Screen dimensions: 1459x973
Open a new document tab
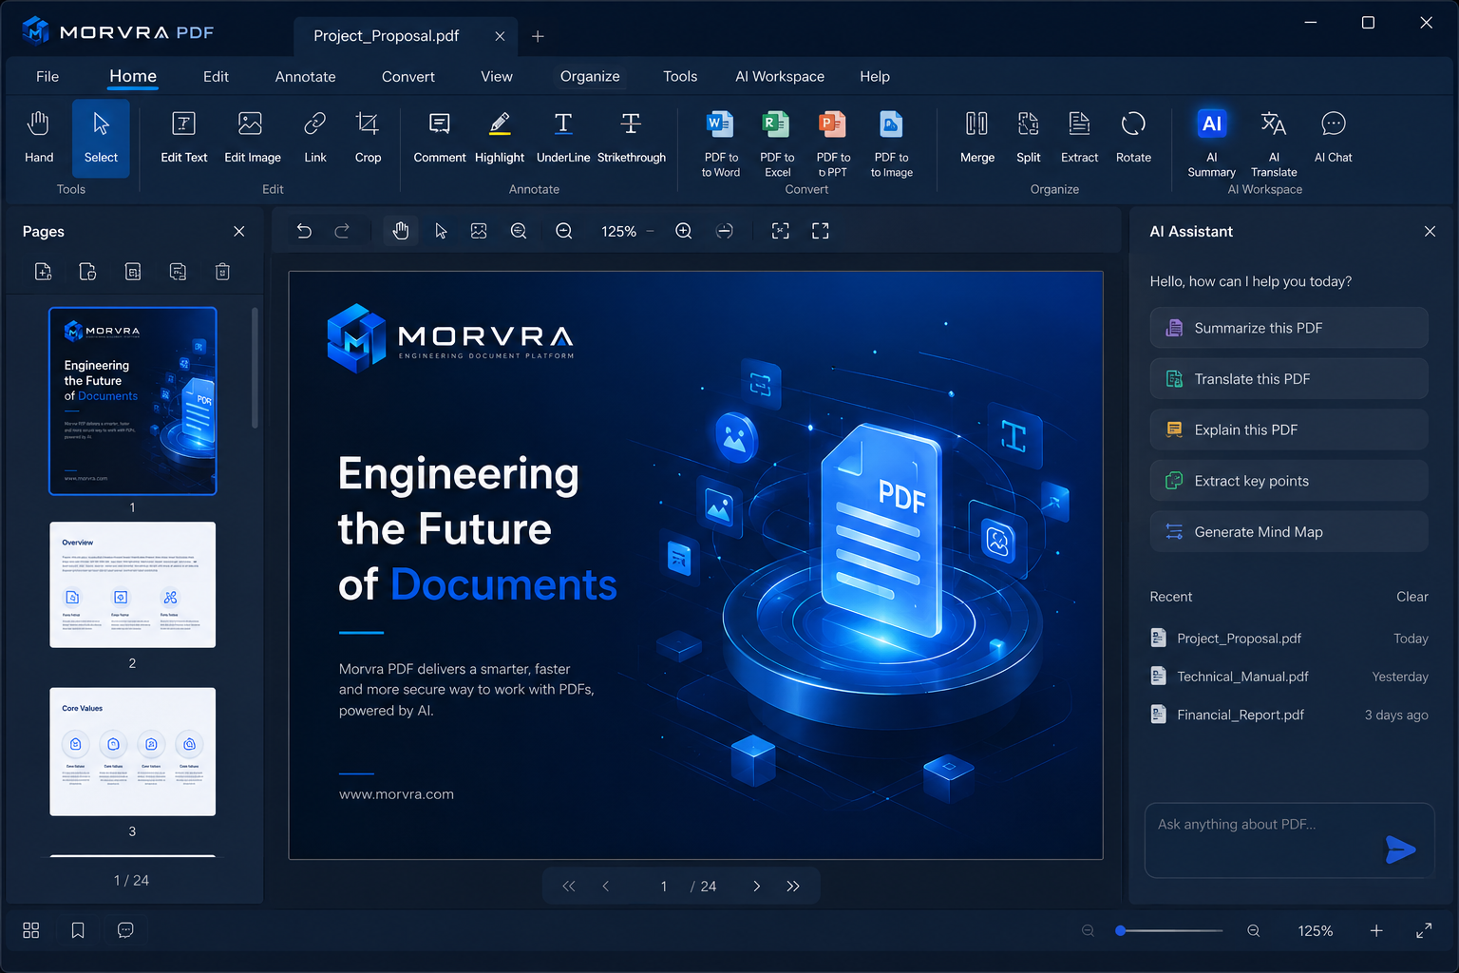coord(538,36)
